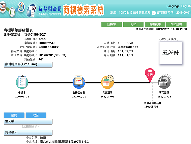Click the 商標單筆詳細報表 report heading
Viewport: 191px width, 144px height.
(18, 30)
